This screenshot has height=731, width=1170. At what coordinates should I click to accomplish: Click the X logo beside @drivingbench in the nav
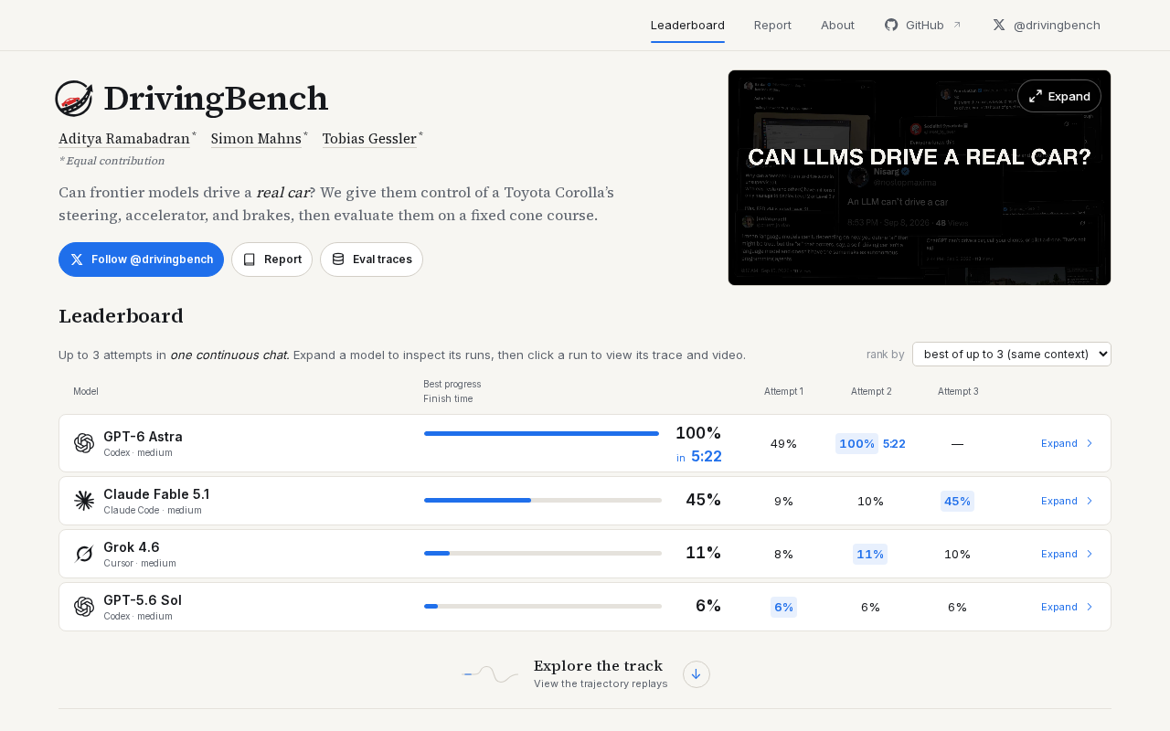coord(999,25)
